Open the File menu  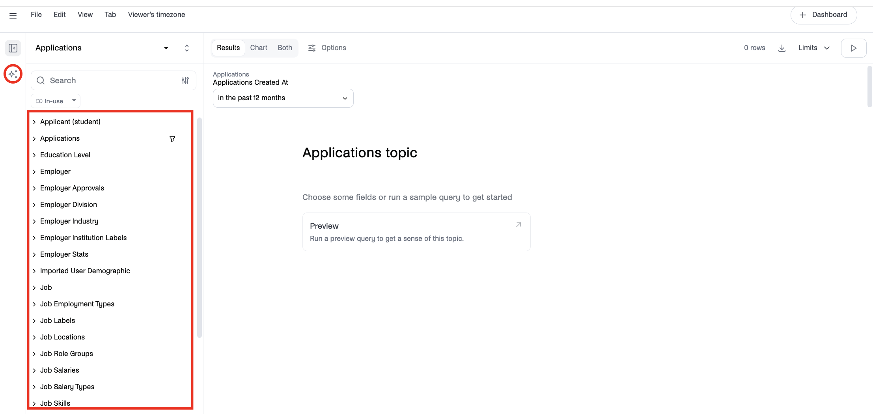(36, 15)
